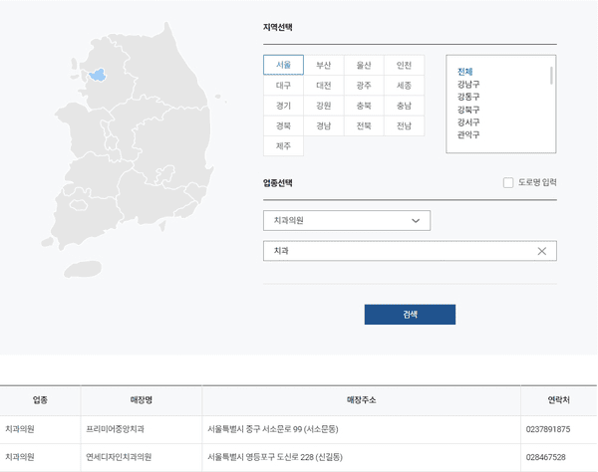Select the 경기 region button

tap(283, 106)
